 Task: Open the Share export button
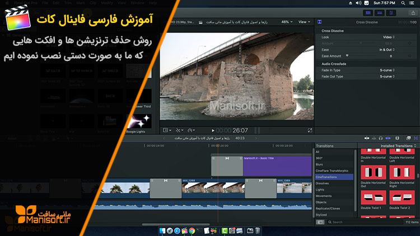[413, 12]
